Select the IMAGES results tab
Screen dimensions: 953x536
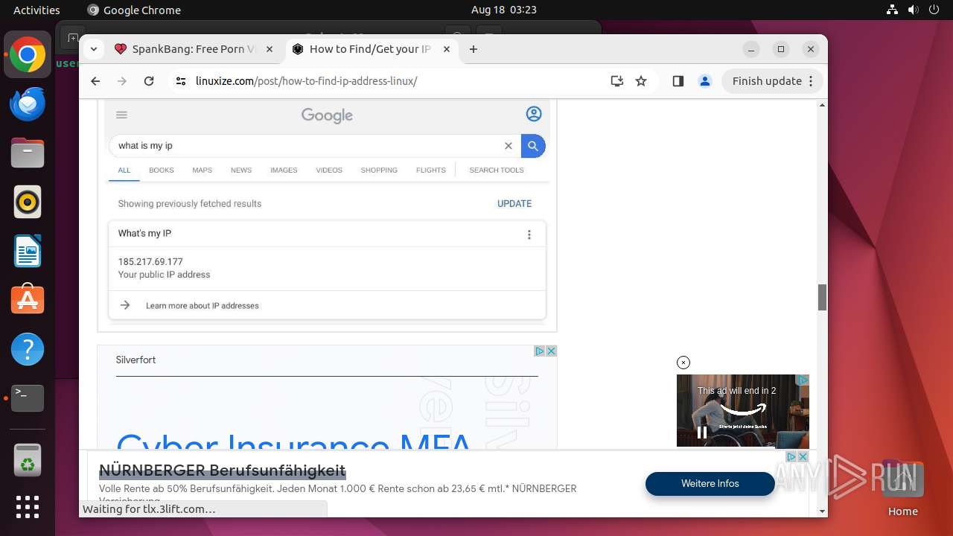(284, 170)
